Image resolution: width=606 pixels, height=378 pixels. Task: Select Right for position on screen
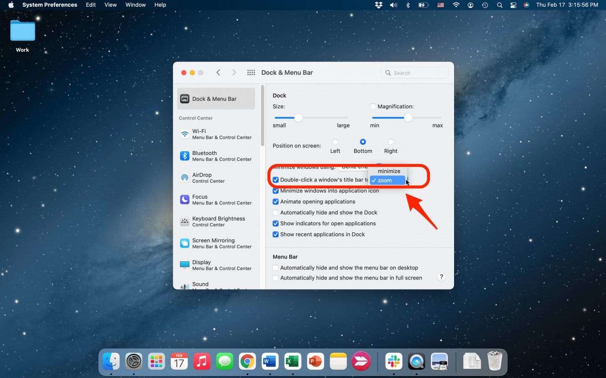click(x=390, y=141)
